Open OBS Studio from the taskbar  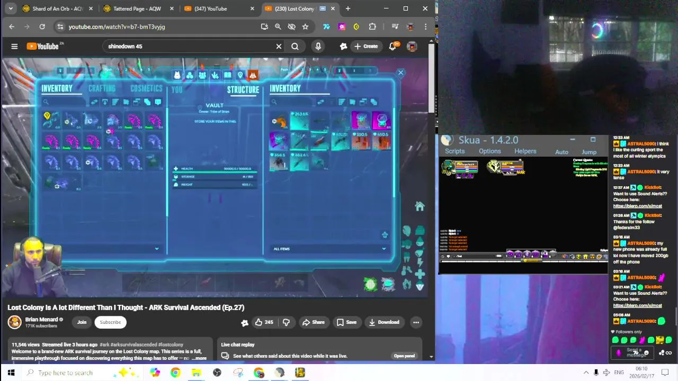click(x=217, y=373)
